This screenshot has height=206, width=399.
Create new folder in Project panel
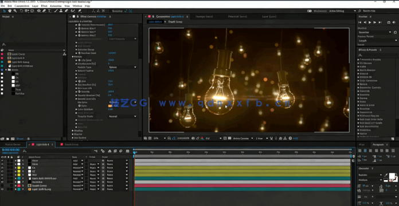(x=7, y=138)
